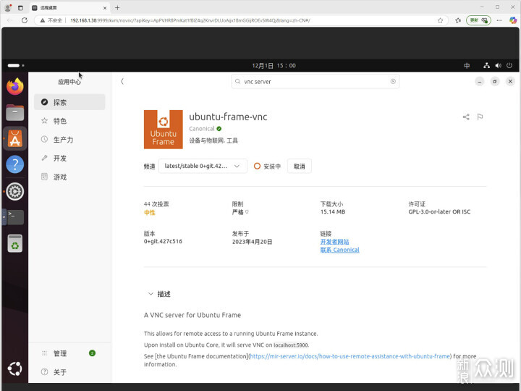
Task: Open the Files manager in dock
Action: [x=15, y=112]
